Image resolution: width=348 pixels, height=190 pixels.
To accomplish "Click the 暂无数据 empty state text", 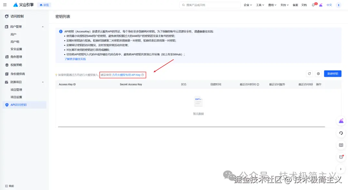I will (198, 114).
